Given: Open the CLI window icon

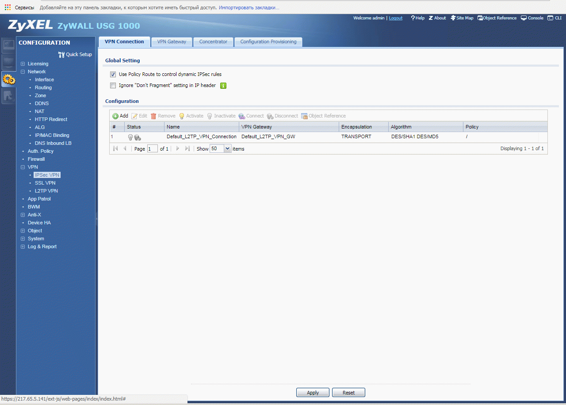Looking at the screenshot, I should 551,18.
